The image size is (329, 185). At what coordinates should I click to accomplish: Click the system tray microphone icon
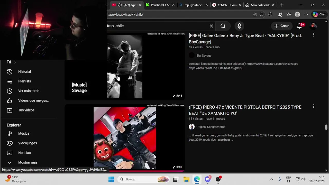279,179
